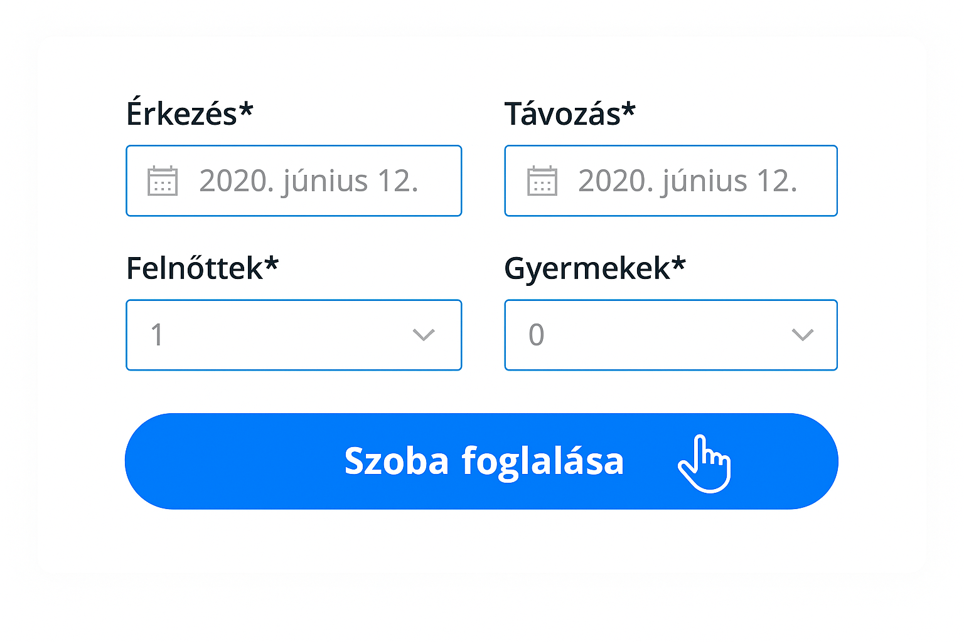Click the Gyermekek* field label
Screen dimensions: 964x642
[x=595, y=268]
